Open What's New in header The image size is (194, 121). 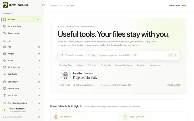click(175, 5)
